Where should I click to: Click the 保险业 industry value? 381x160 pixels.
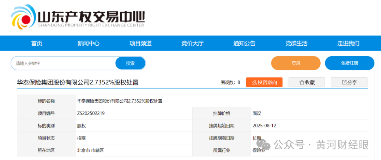click(x=259, y=150)
